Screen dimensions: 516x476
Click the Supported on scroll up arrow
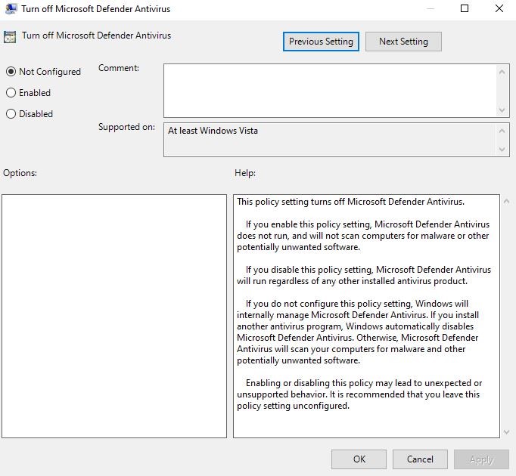coord(502,131)
